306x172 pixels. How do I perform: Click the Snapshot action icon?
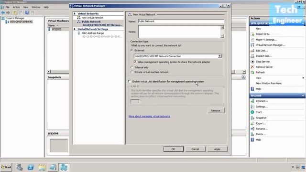[252, 118]
